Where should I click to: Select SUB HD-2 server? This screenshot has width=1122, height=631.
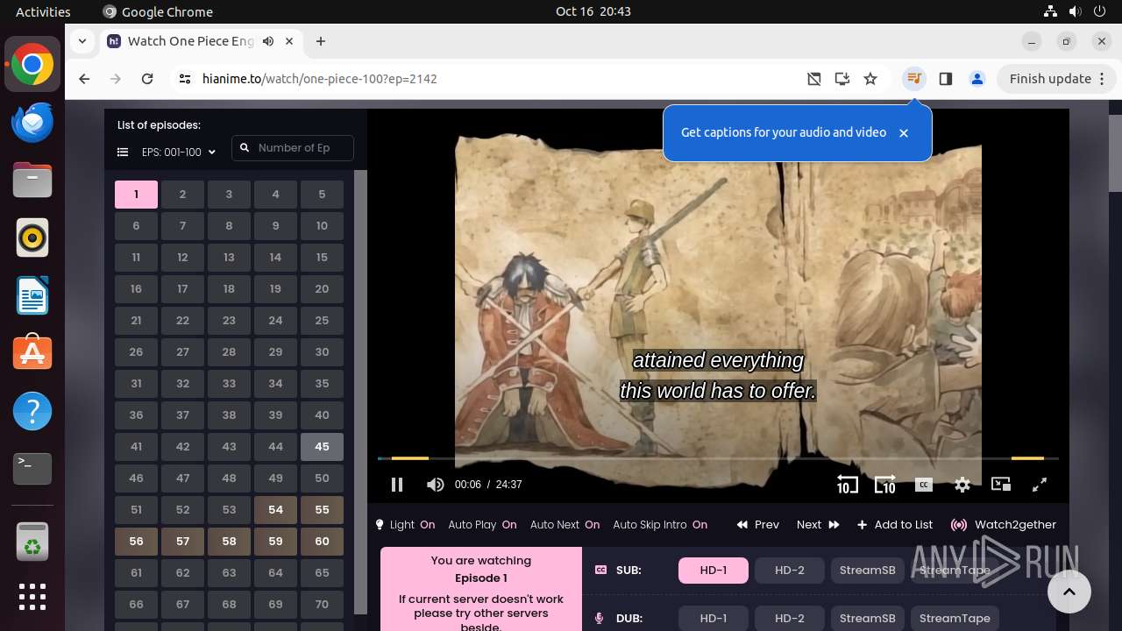(790, 571)
